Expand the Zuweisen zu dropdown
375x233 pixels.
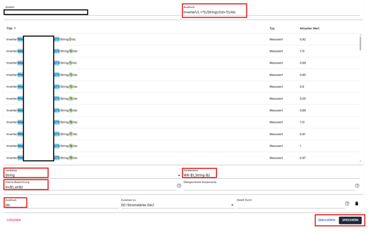coord(177,205)
